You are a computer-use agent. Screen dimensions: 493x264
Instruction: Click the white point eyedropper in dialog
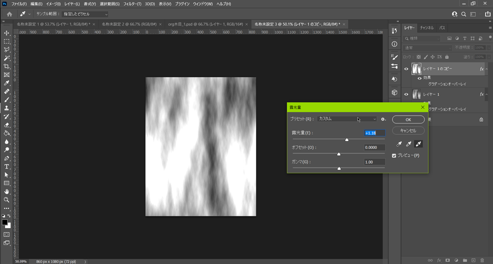[x=419, y=144]
